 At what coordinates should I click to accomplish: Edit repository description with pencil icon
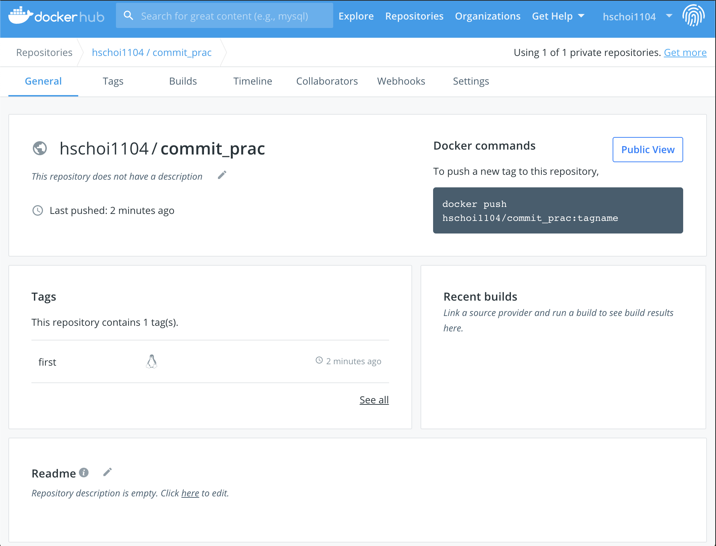222,175
